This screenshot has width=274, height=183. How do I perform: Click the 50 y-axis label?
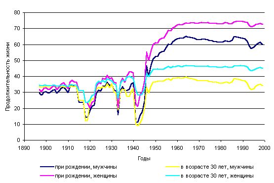pyautogui.click(x=17, y=61)
